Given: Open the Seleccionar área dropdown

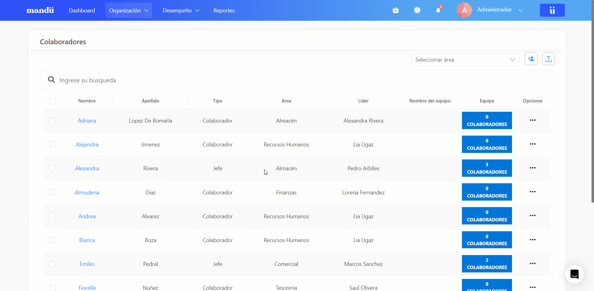Looking at the screenshot, I should pos(465,59).
